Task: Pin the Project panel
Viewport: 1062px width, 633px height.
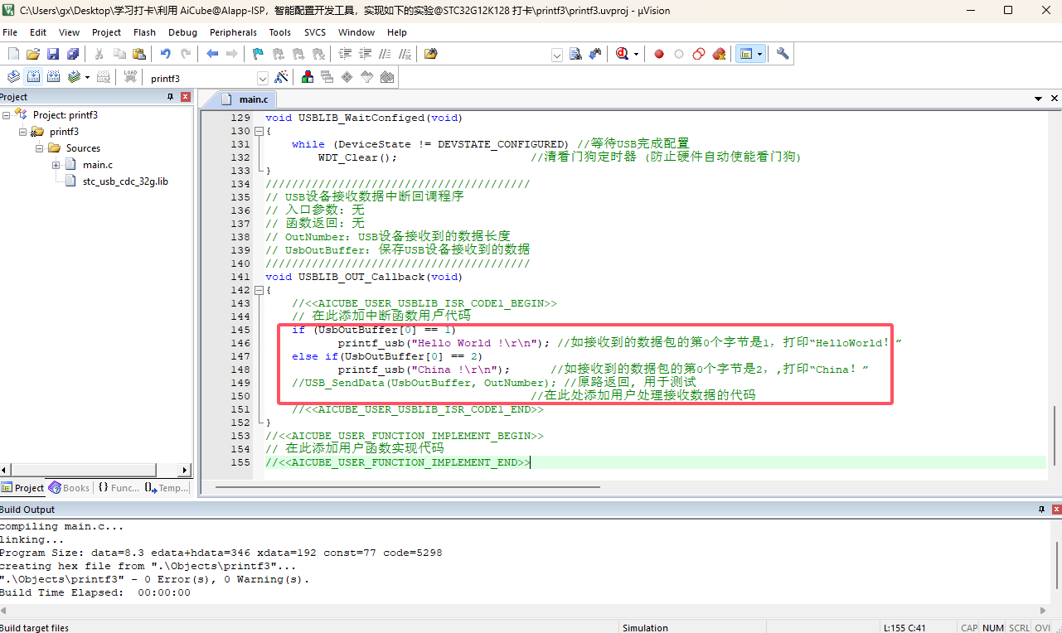Action: click(171, 97)
